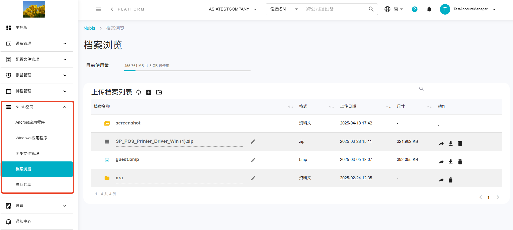Rename SP_POS_Printer_Driver_Win zip with pencil icon
The image size is (513, 230).
pos(253,142)
